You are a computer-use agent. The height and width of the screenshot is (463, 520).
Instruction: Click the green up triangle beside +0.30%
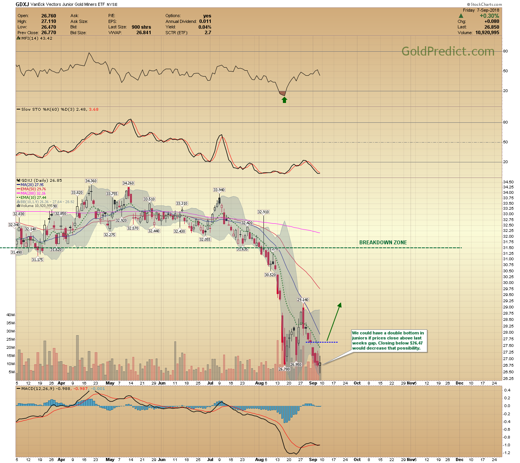[x=461, y=16]
